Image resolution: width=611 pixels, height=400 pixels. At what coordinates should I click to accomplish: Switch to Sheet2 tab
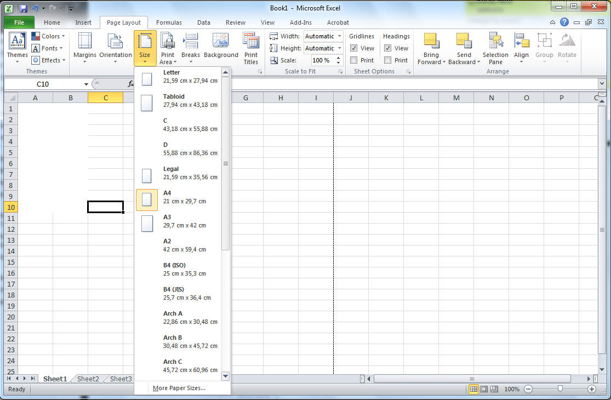(x=88, y=379)
